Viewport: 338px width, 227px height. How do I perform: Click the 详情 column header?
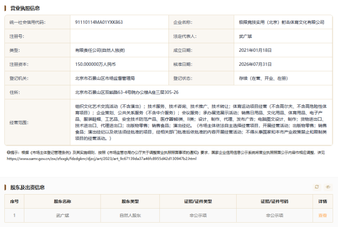tap(323, 201)
